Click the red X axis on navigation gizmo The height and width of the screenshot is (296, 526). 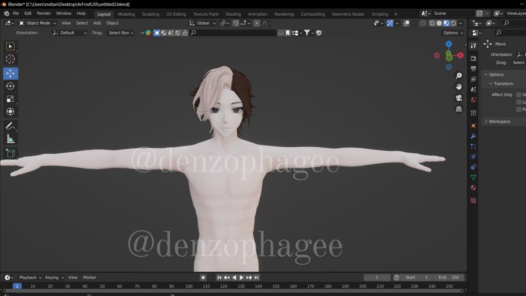[x=461, y=55]
